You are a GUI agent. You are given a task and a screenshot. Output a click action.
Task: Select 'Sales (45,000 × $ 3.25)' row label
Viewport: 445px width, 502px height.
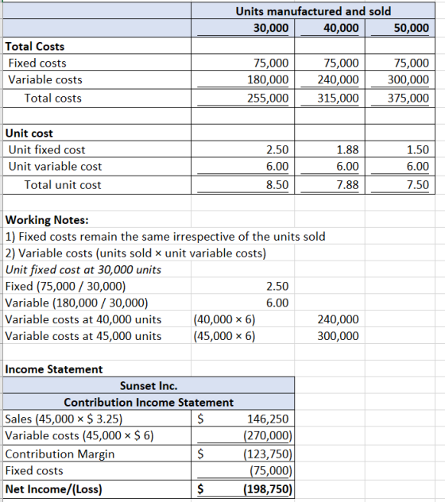[x=97, y=419]
